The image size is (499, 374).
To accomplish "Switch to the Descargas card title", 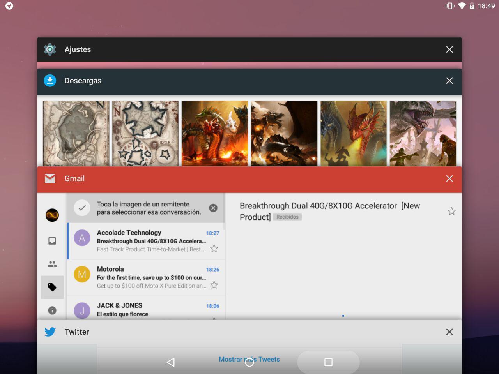I will click(83, 81).
